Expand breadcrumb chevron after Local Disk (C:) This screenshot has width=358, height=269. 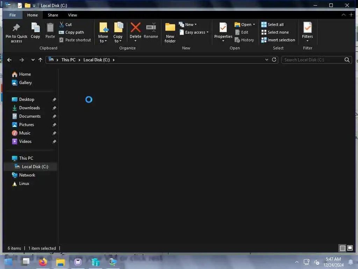coord(114,60)
